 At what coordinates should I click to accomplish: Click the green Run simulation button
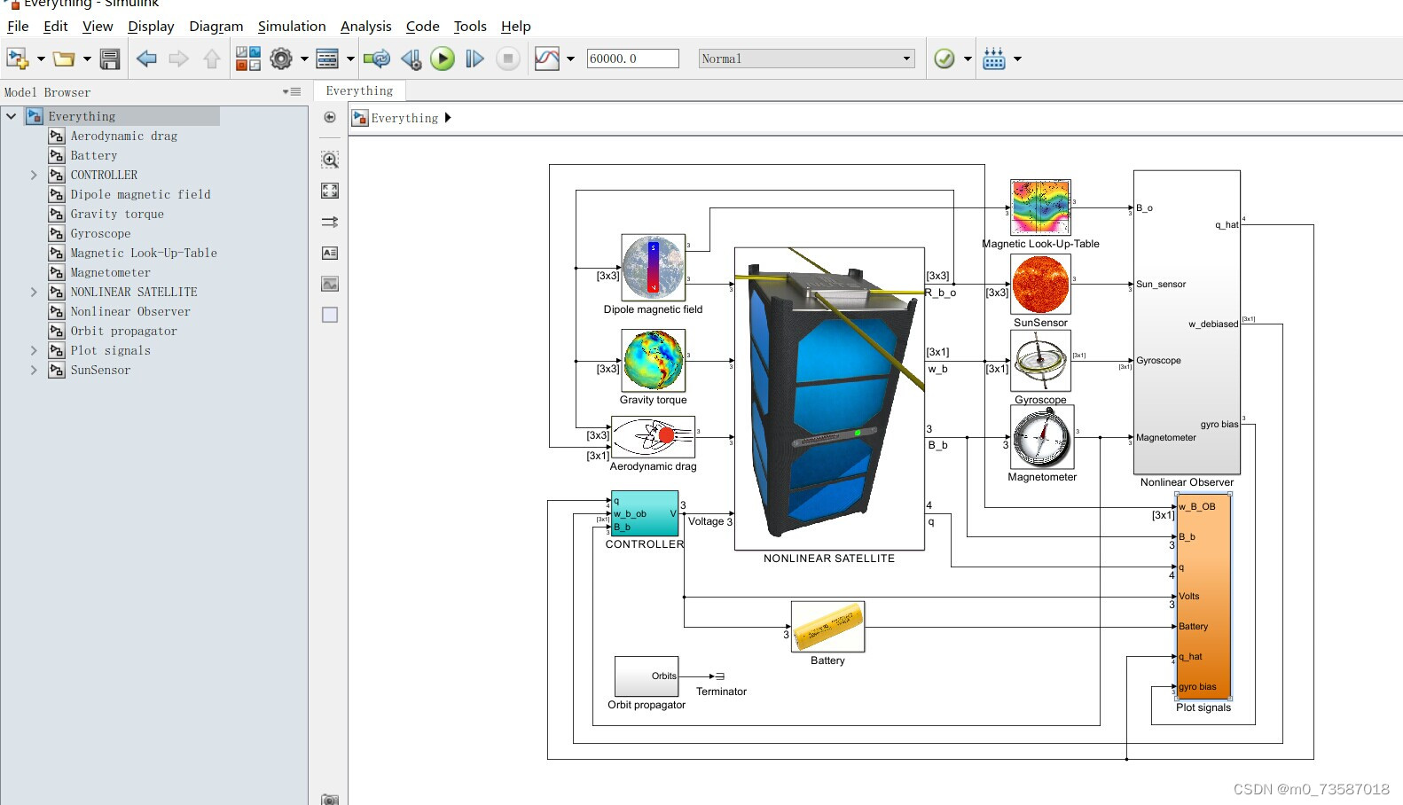(x=443, y=59)
